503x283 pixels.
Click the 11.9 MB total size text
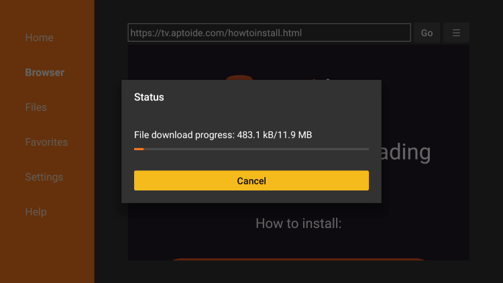[294, 135]
